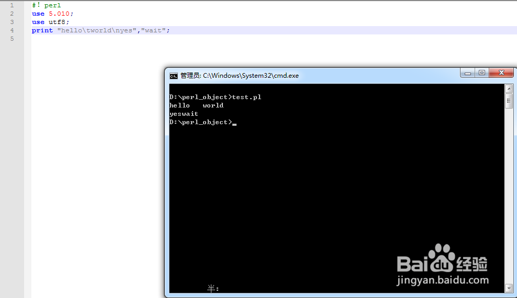The width and height of the screenshot is (517, 298).
Task: Click the cmd.exe title bar text
Action: point(239,76)
